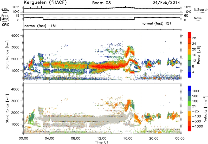The image size is (208, 144).
Task: Click the red bottom of the Velocity colorbar
Action: pos(190,129)
